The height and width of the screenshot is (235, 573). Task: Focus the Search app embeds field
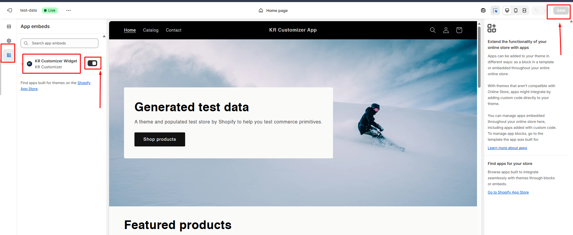click(x=63, y=43)
